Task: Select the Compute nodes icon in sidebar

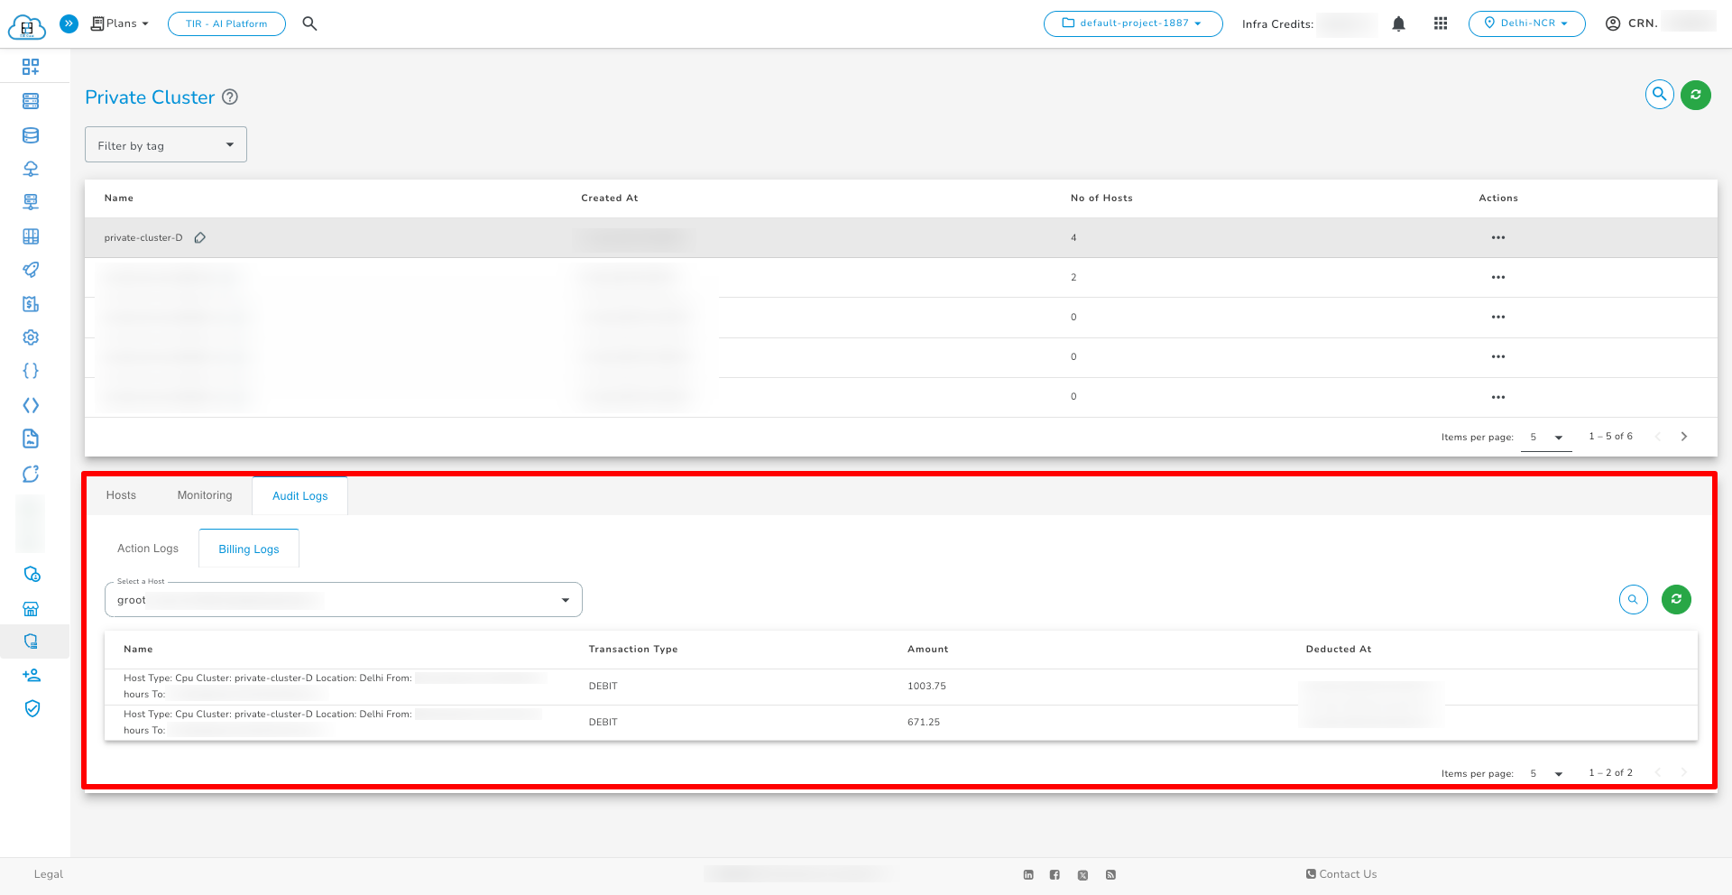Action: pos(31,101)
